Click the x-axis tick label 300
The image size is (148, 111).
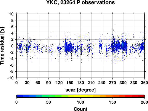[x=123, y=83]
